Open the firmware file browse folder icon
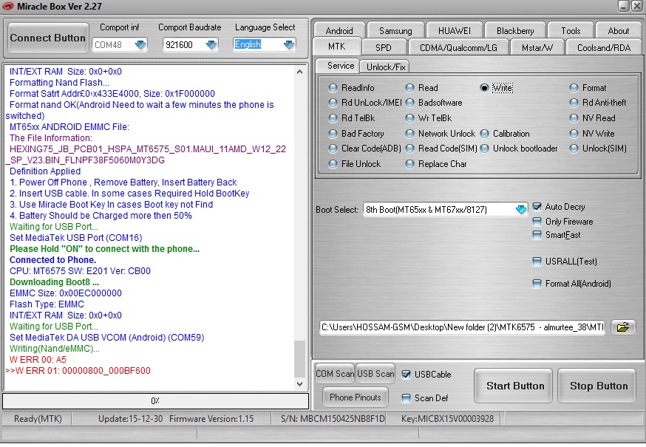Image resolution: width=646 pixels, height=447 pixels. tap(623, 327)
